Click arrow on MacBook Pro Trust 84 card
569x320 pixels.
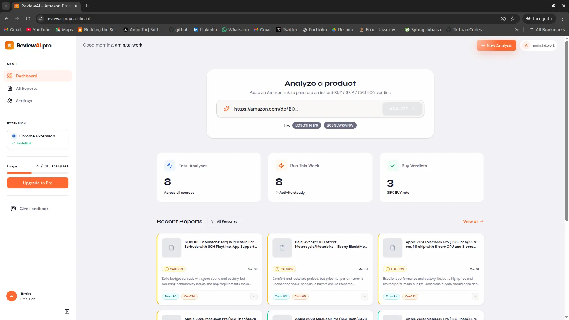475,297
